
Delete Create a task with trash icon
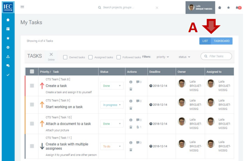(x=131, y=89)
